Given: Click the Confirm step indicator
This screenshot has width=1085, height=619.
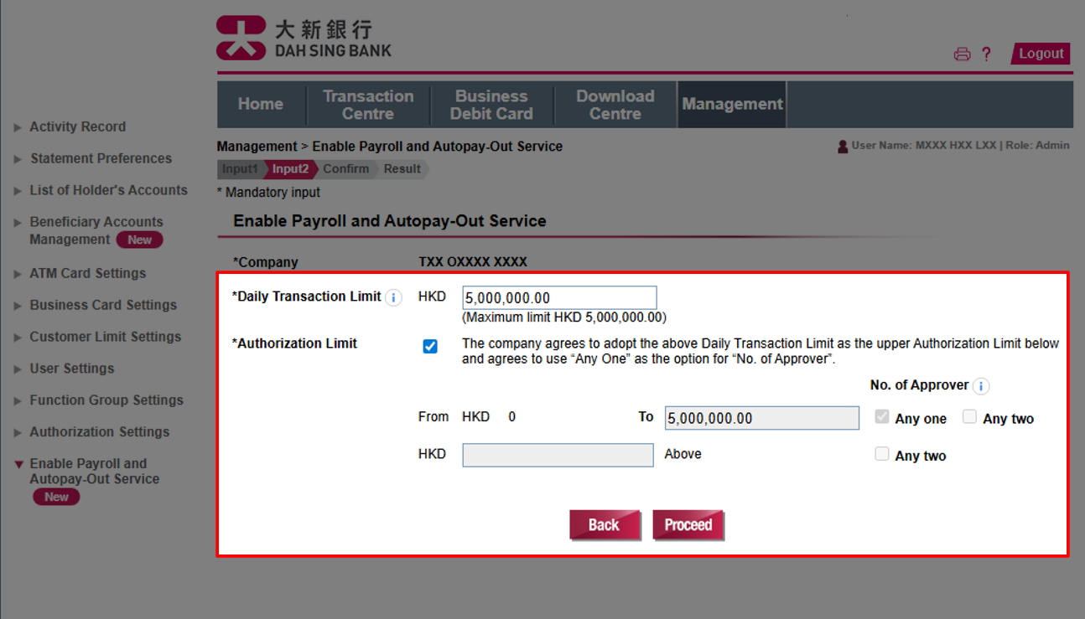Looking at the screenshot, I should (346, 169).
